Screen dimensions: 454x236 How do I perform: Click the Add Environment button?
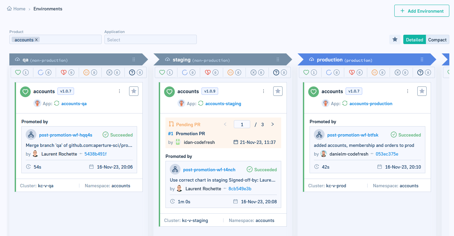tap(422, 11)
